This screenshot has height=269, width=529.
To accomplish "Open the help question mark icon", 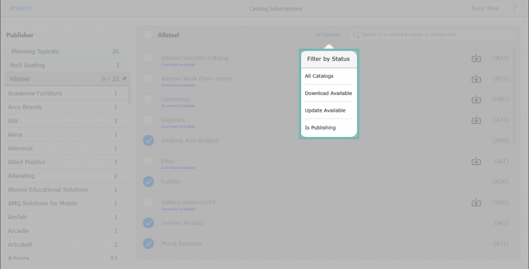I will pos(514,8).
